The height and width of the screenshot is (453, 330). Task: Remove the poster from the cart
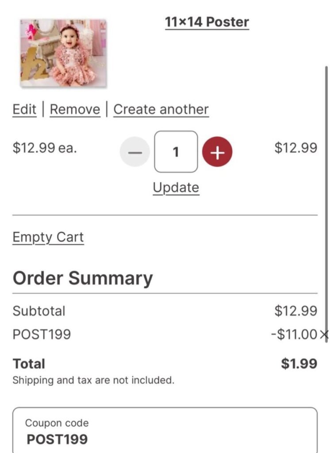point(75,109)
